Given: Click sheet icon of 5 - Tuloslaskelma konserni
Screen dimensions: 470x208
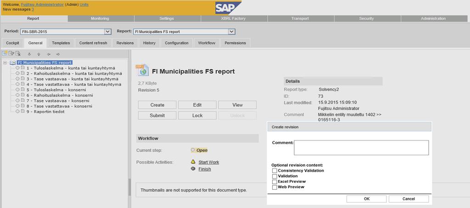Looking at the screenshot, I should [23, 90].
